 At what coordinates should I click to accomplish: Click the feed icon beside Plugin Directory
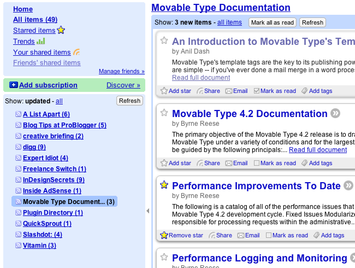coord(18,212)
